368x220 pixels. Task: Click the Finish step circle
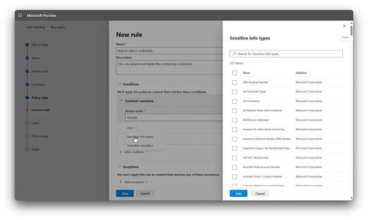tap(27, 149)
